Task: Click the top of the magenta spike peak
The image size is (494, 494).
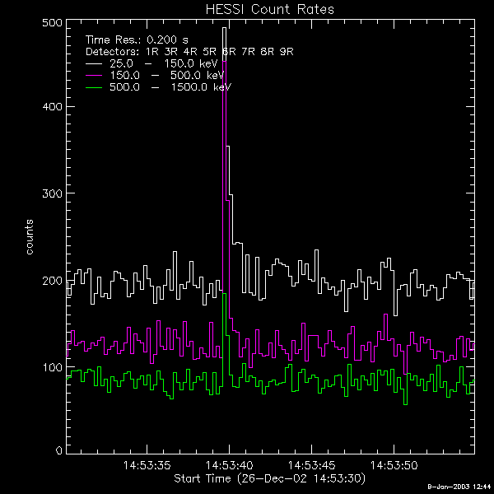Action: pos(224,62)
